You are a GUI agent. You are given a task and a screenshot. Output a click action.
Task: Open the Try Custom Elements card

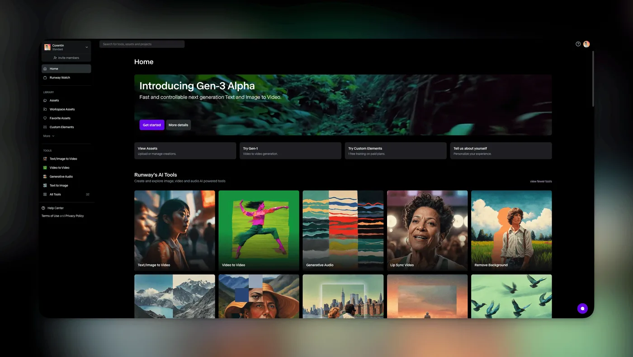(x=396, y=151)
